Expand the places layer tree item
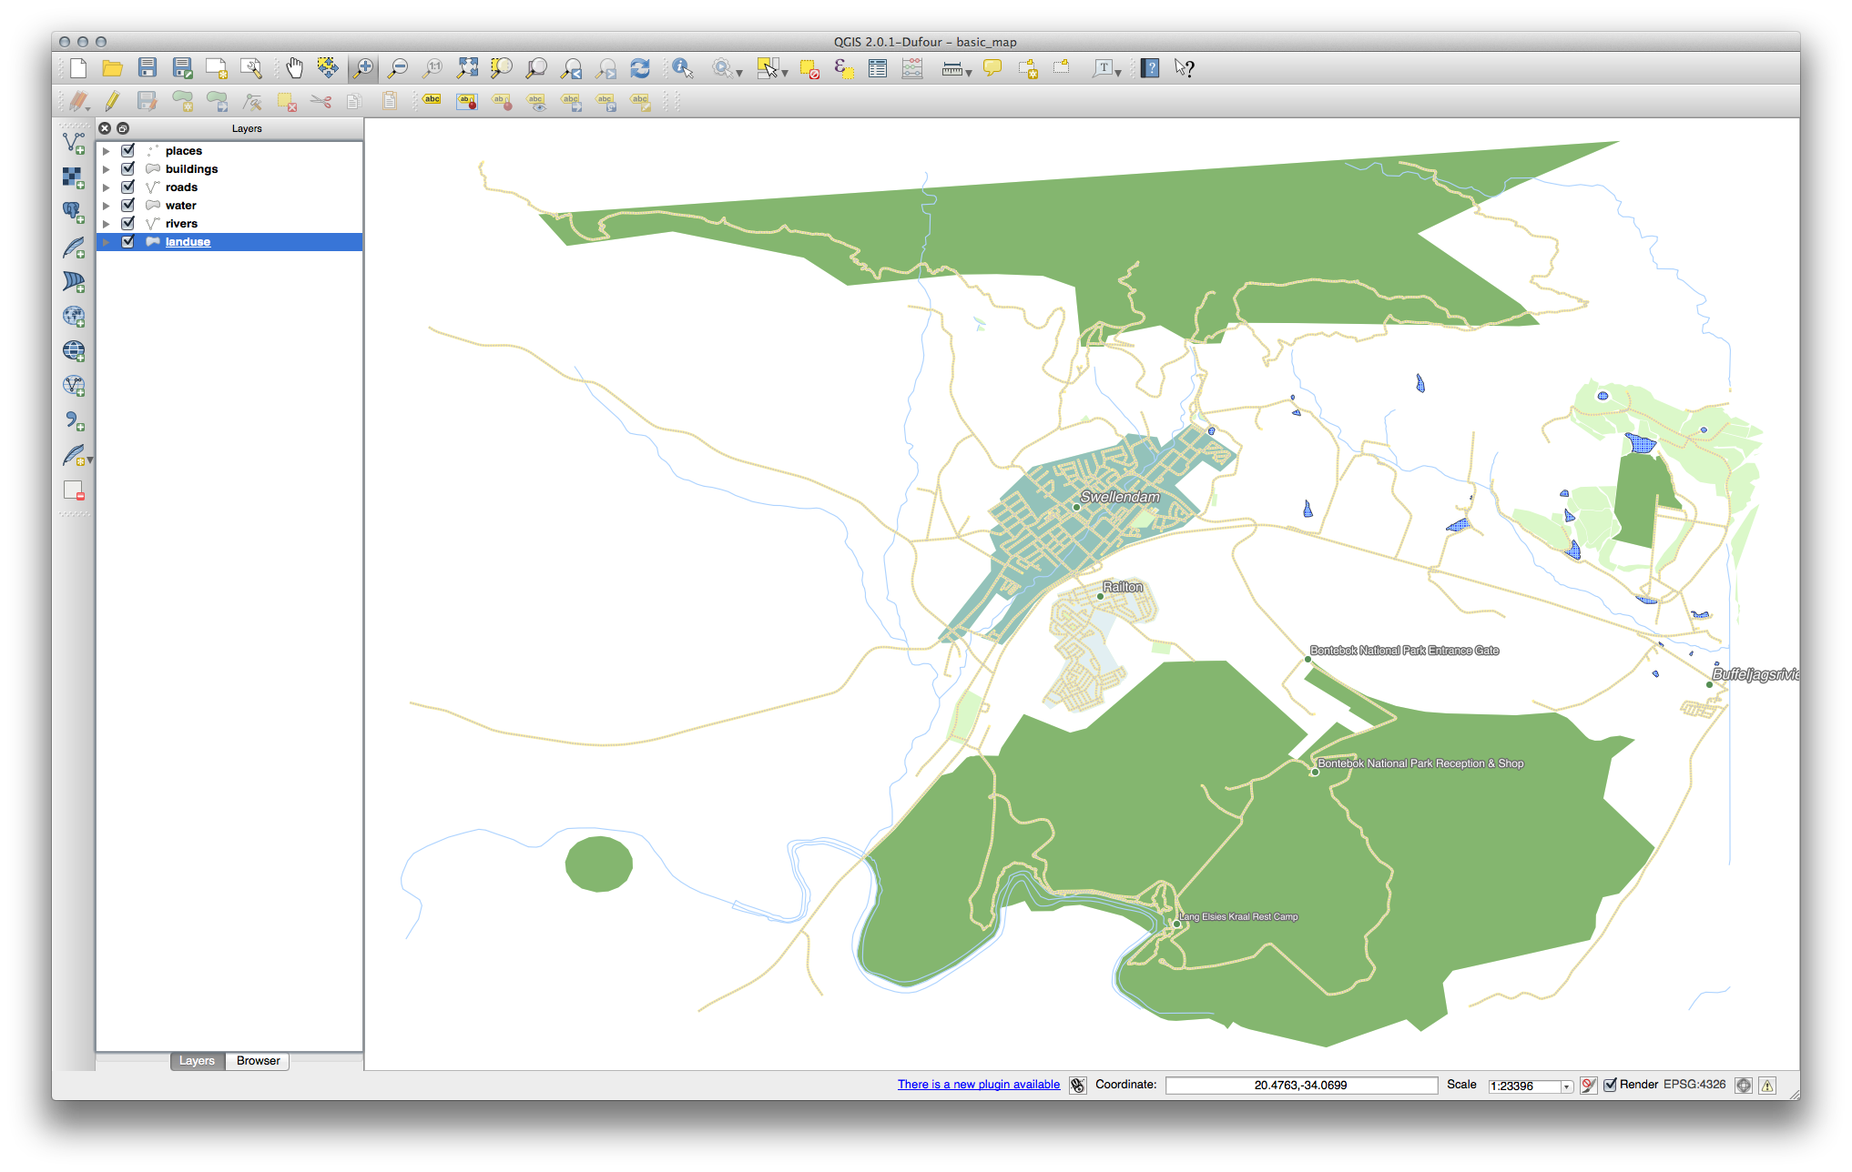The image size is (1852, 1172). [107, 151]
